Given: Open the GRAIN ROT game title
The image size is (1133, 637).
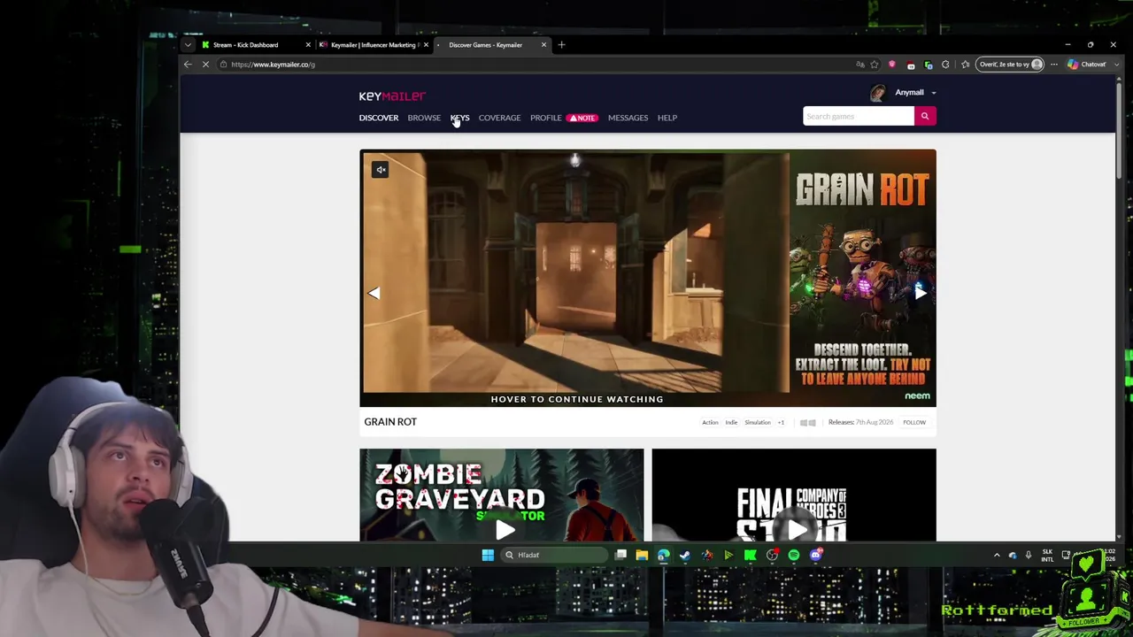Looking at the screenshot, I should (x=390, y=422).
